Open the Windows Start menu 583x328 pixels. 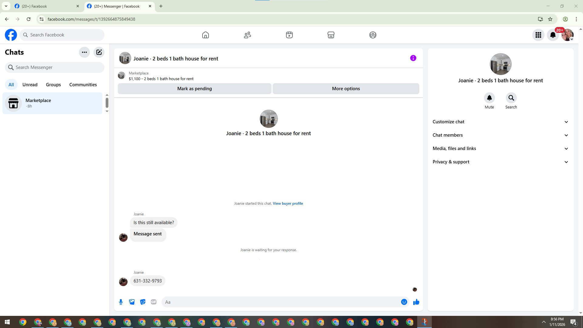pos(7,322)
